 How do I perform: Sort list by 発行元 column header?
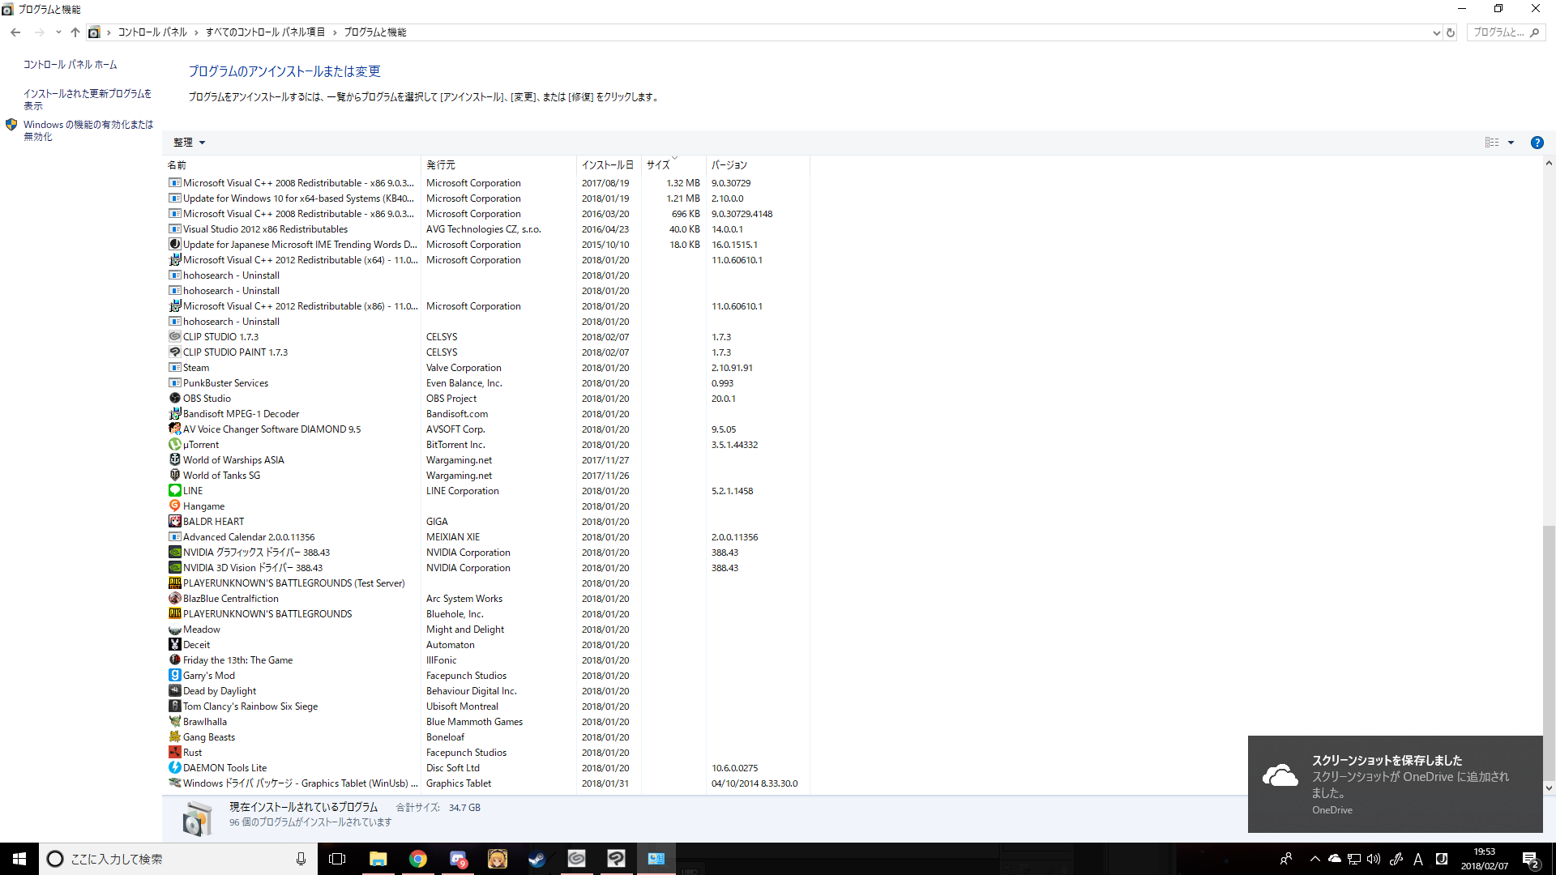441,164
